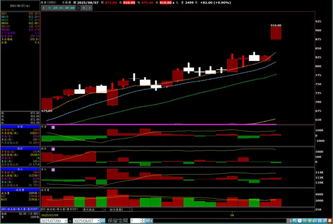Select the weekly (週) chart timeframe button

click(84, 8)
